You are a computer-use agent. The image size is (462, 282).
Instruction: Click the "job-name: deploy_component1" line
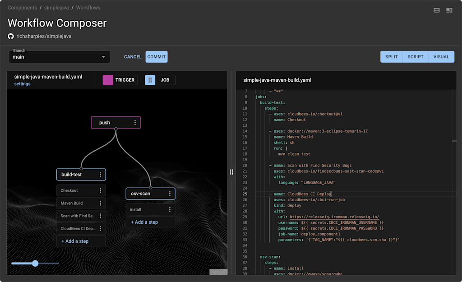309,234
